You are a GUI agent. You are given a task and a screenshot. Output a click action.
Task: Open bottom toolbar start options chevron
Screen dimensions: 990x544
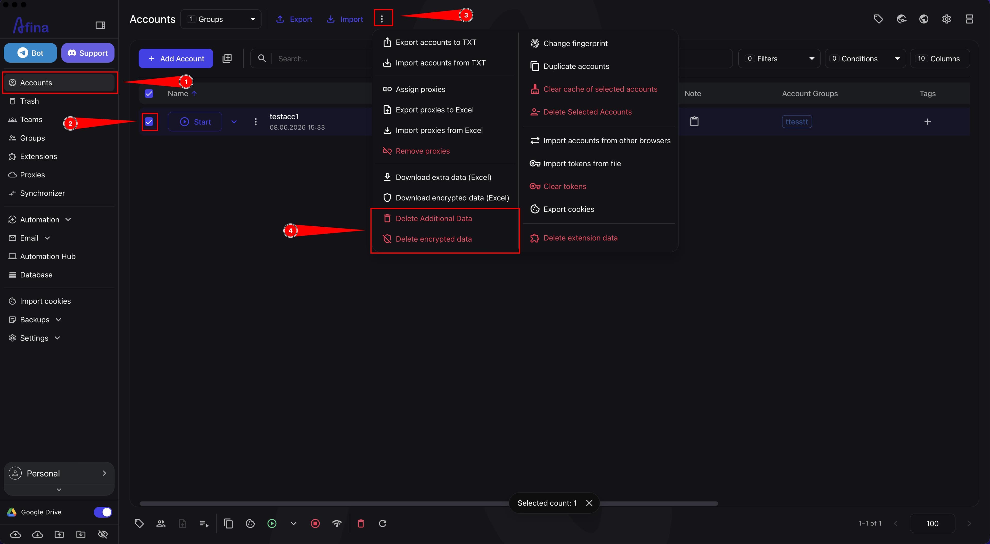293,523
